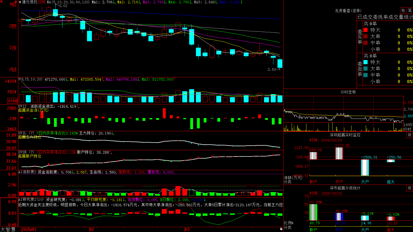Open 设 settings for 深市超赢分类统计

click(x=410, y=188)
